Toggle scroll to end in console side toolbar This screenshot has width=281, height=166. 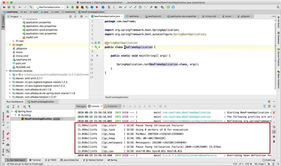coord(274,132)
